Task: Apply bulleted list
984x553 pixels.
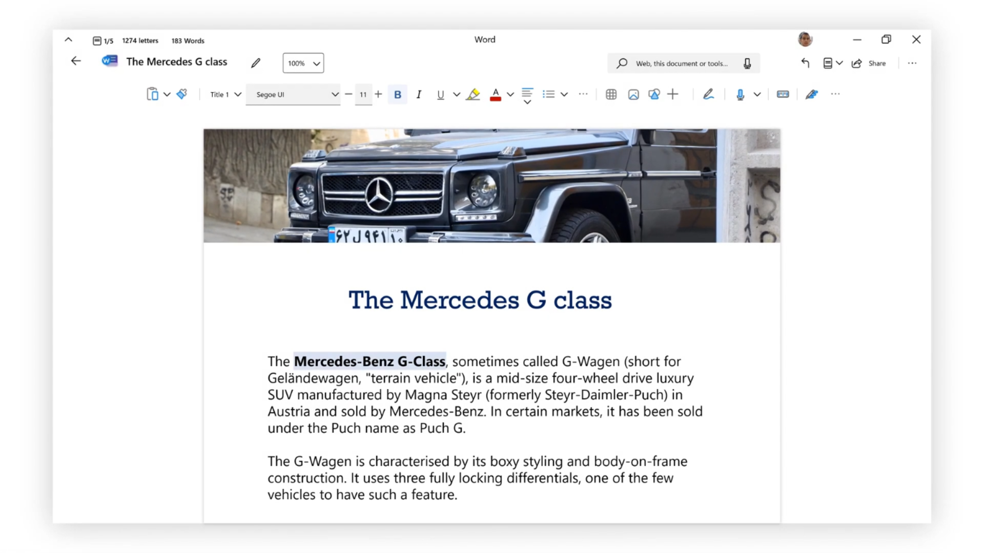Action: tap(548, 94)
